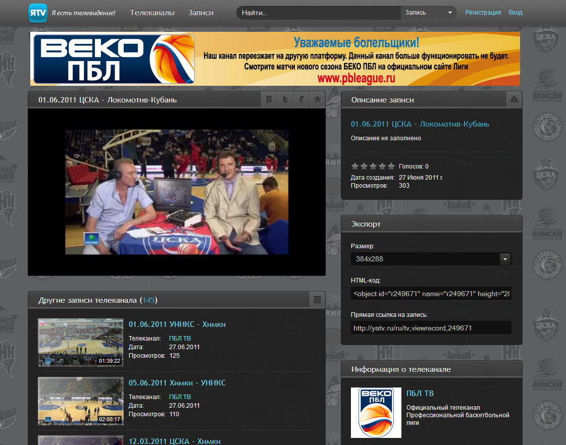The height and width of the screenshot is (445, 566).
Task: Focus the Найти search field
Action: (x=319, y=13)
